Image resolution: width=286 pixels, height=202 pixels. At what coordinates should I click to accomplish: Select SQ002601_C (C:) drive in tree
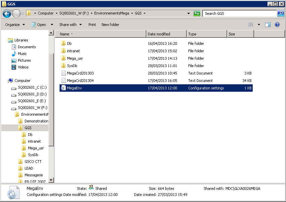pyautogui.click(x=32, y=87)
